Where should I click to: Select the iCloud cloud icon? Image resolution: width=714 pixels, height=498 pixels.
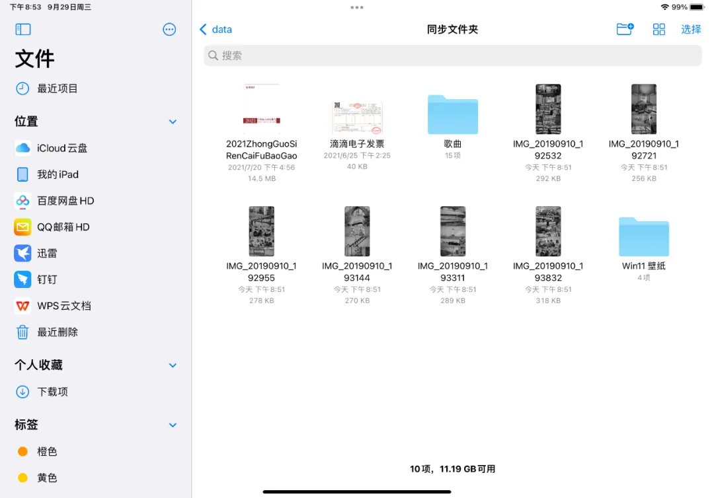pyautogui.click(x=22, y=148)
